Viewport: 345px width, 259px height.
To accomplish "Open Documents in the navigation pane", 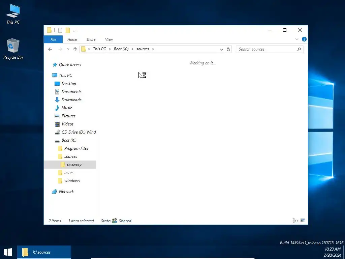I will click(71, 92).
